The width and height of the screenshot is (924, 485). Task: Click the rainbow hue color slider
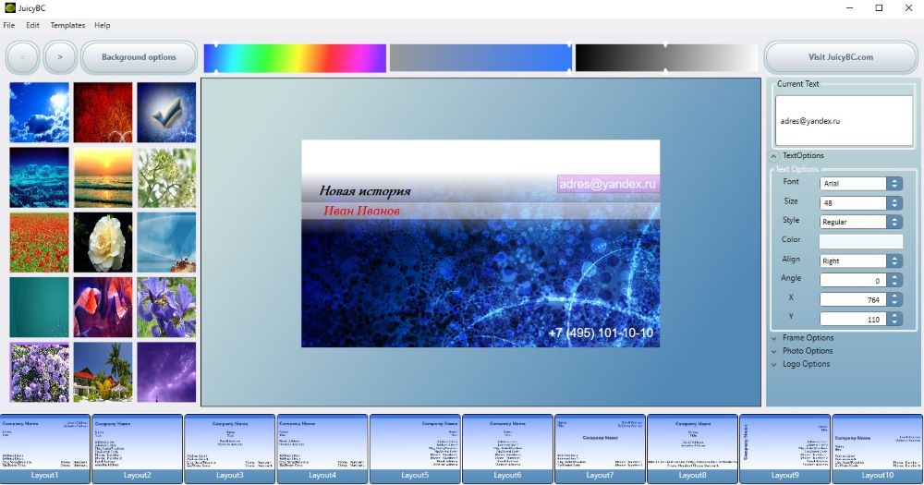[295, 58]
